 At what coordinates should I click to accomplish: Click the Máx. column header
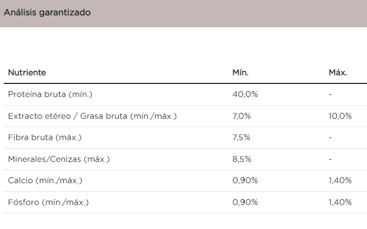pyautogui.click(x=338, y=73)
